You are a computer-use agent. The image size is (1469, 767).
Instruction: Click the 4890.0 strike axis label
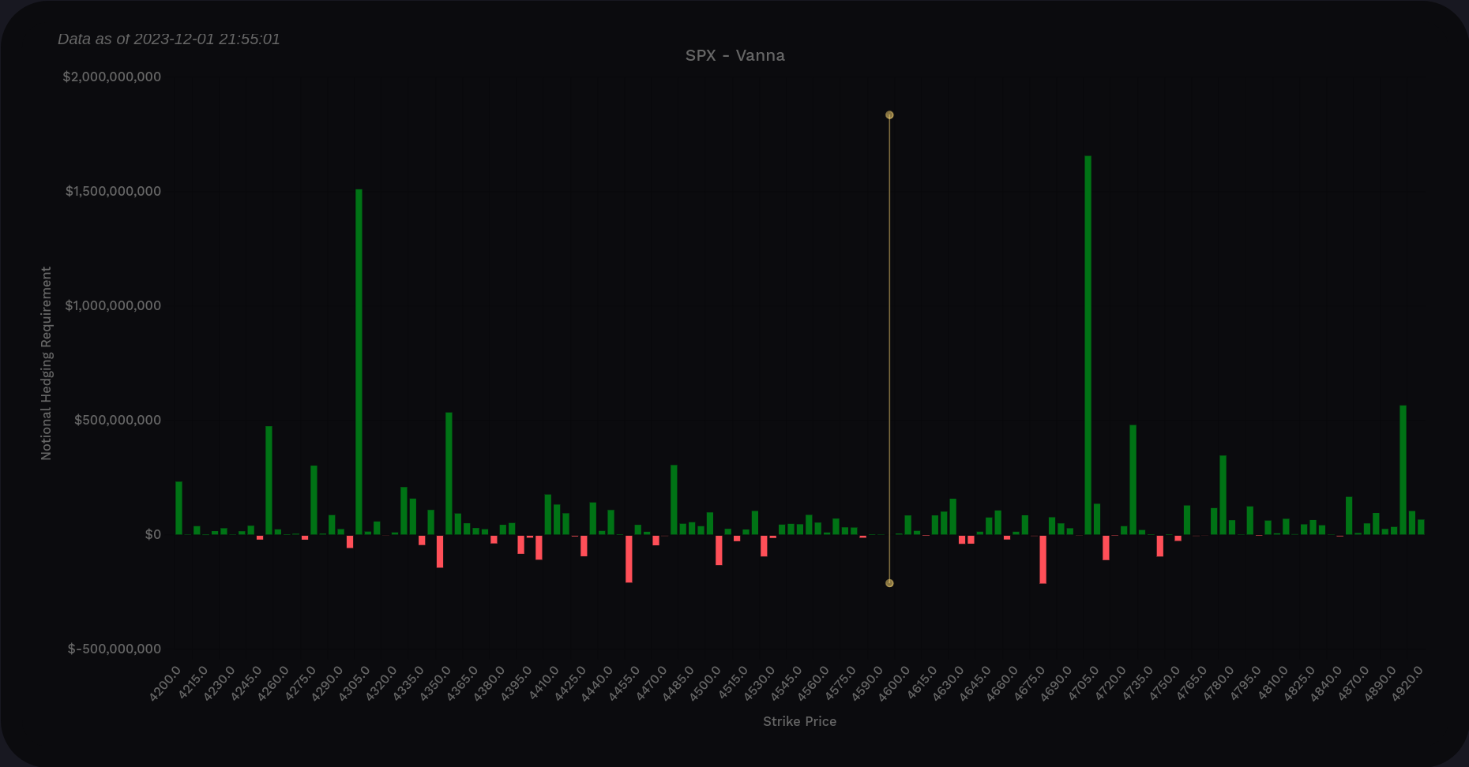(x=1380, y=683)
